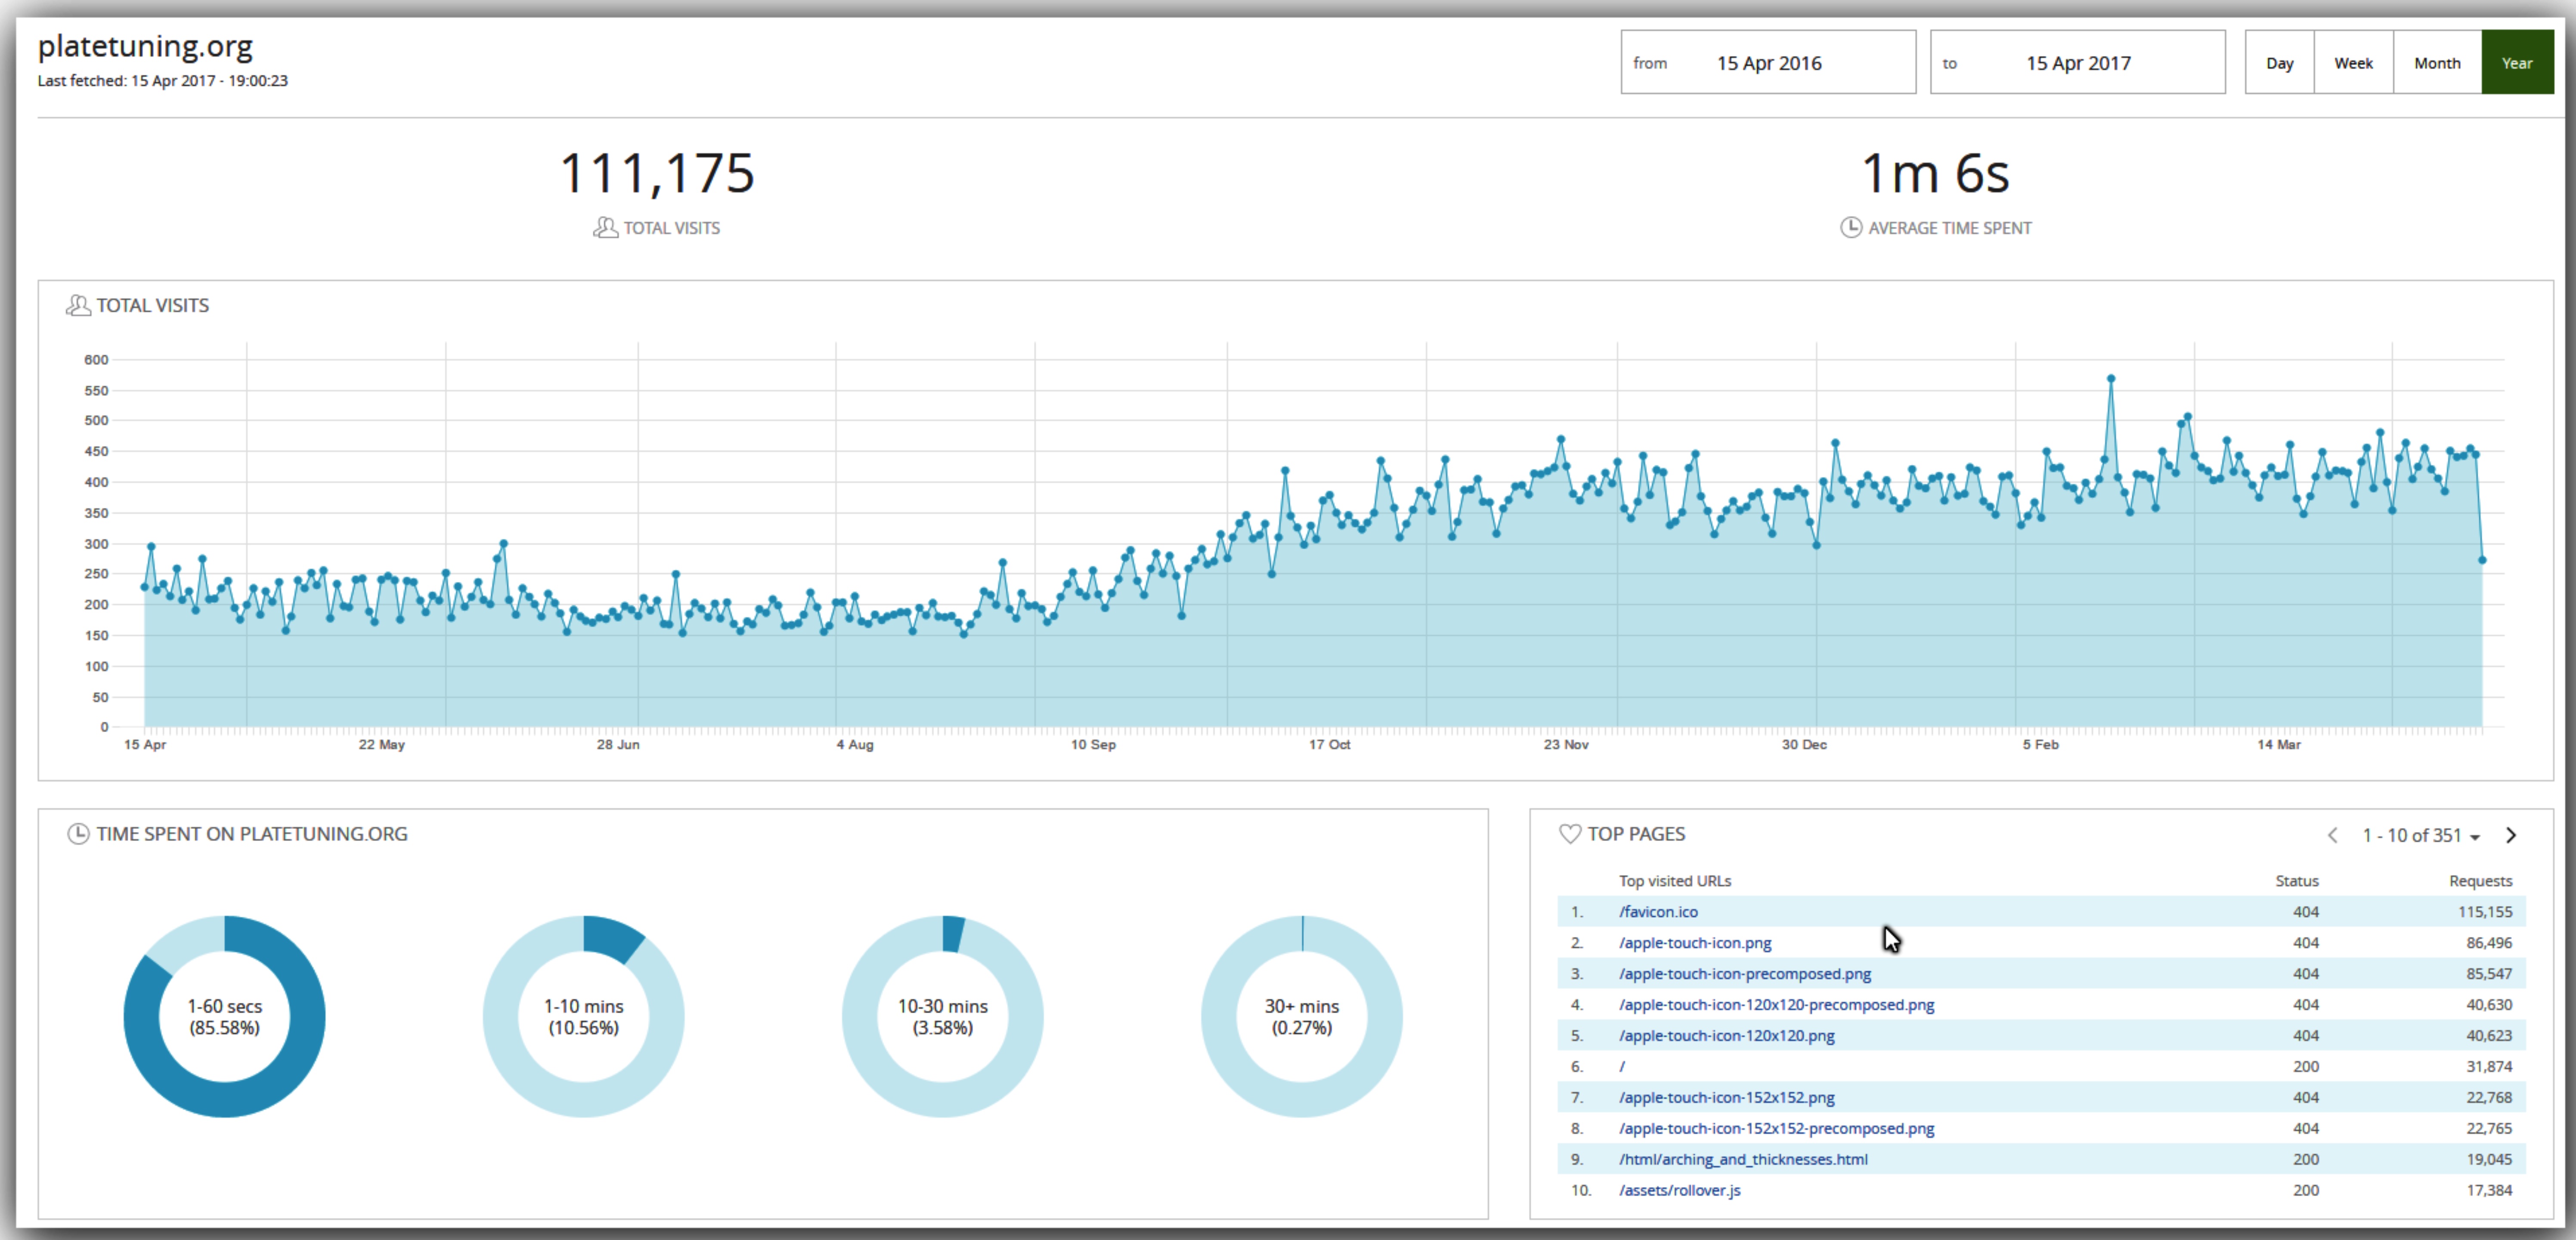Click the Requests column header
This screenshot has height=1240, width=2576.
click(x=2480, y=881)
